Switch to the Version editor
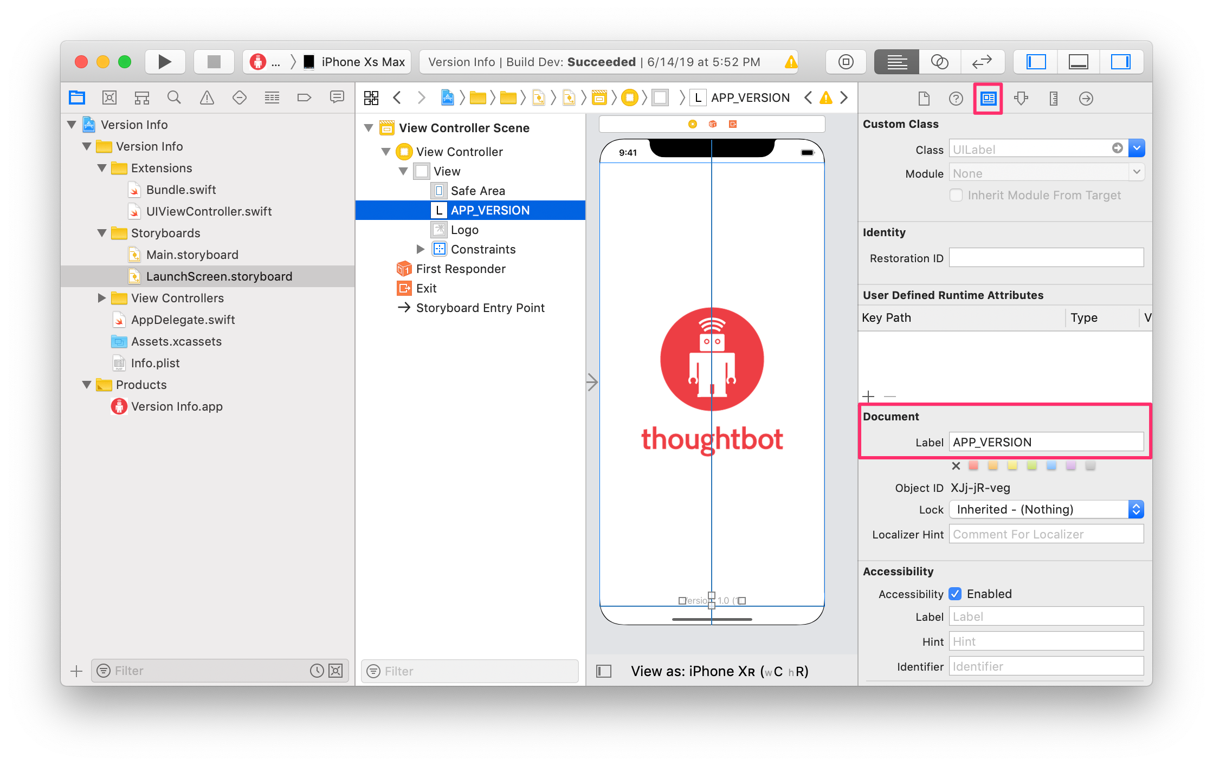The height and width of the screenshot is (766, 1213). tap(983, 62)
